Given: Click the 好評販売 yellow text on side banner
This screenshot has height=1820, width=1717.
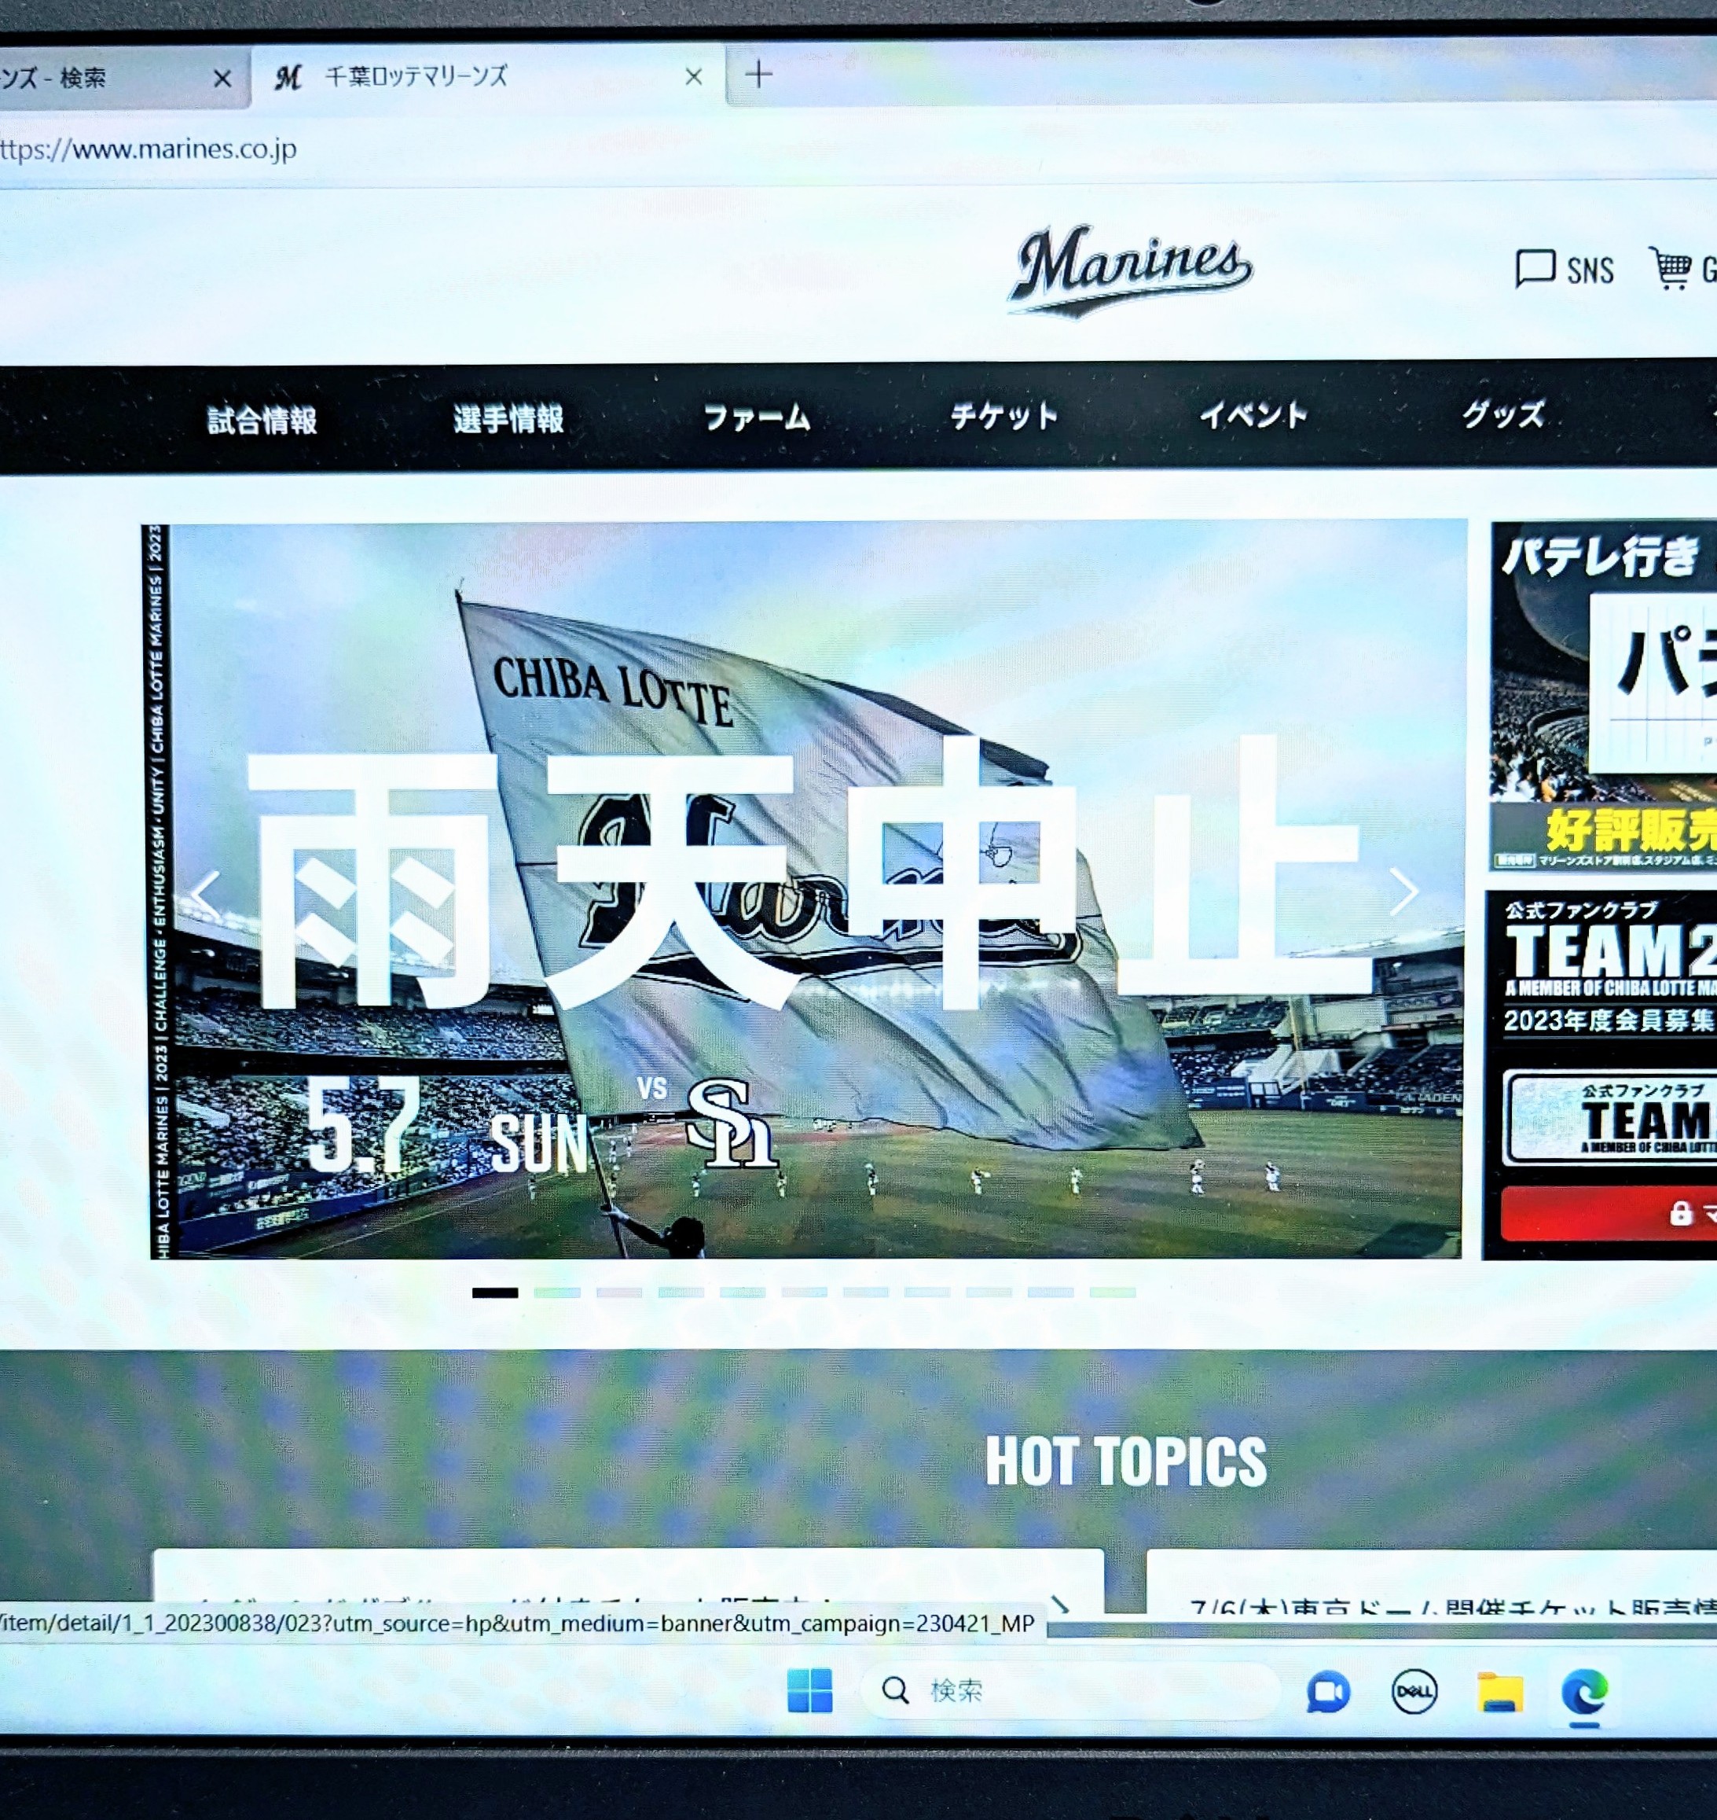Looking at the screenshot, I should point(1631,829).
